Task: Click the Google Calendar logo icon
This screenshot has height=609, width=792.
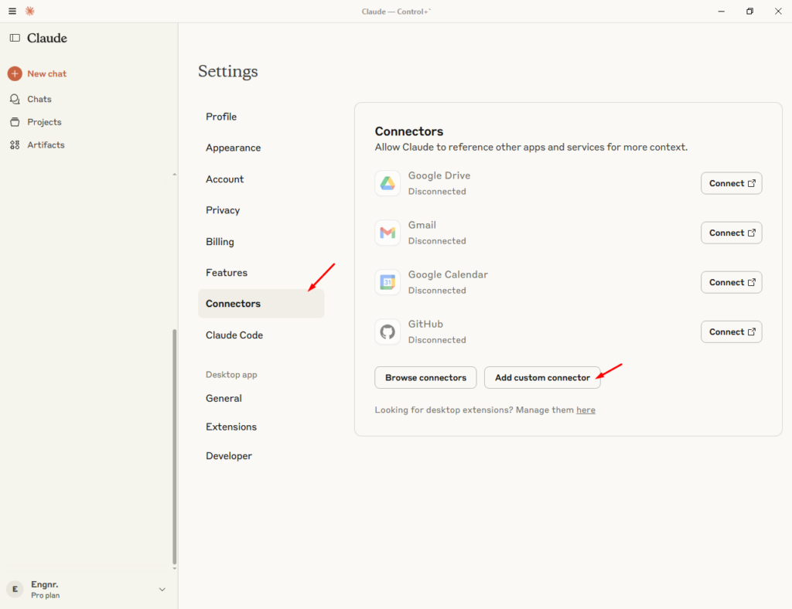Action: 387,282
